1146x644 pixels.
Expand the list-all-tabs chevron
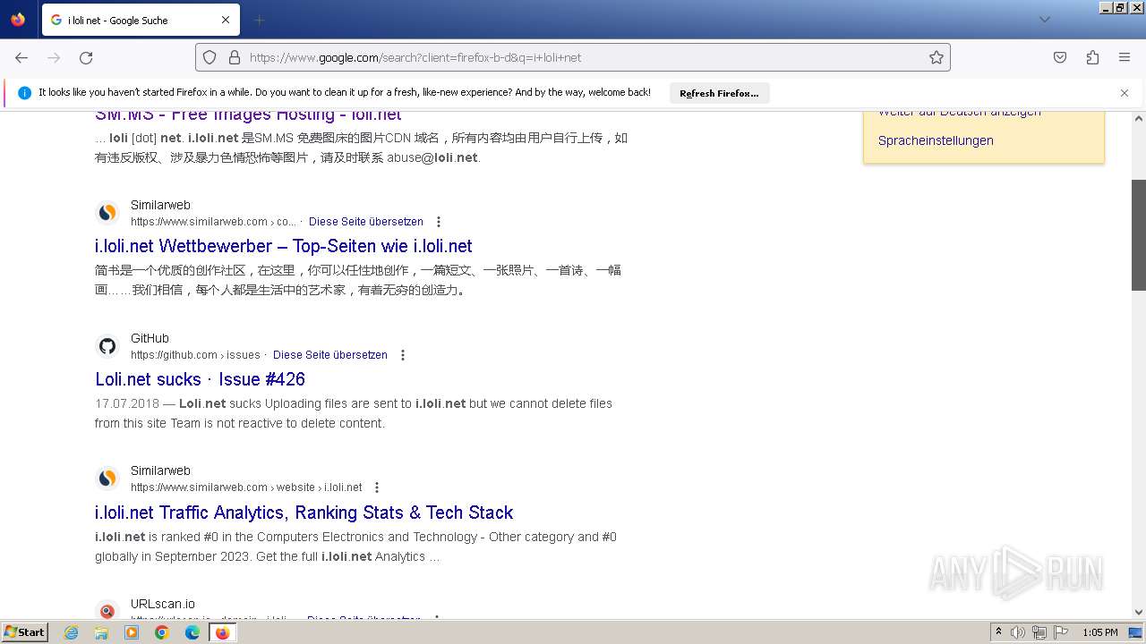(1044, 20)
